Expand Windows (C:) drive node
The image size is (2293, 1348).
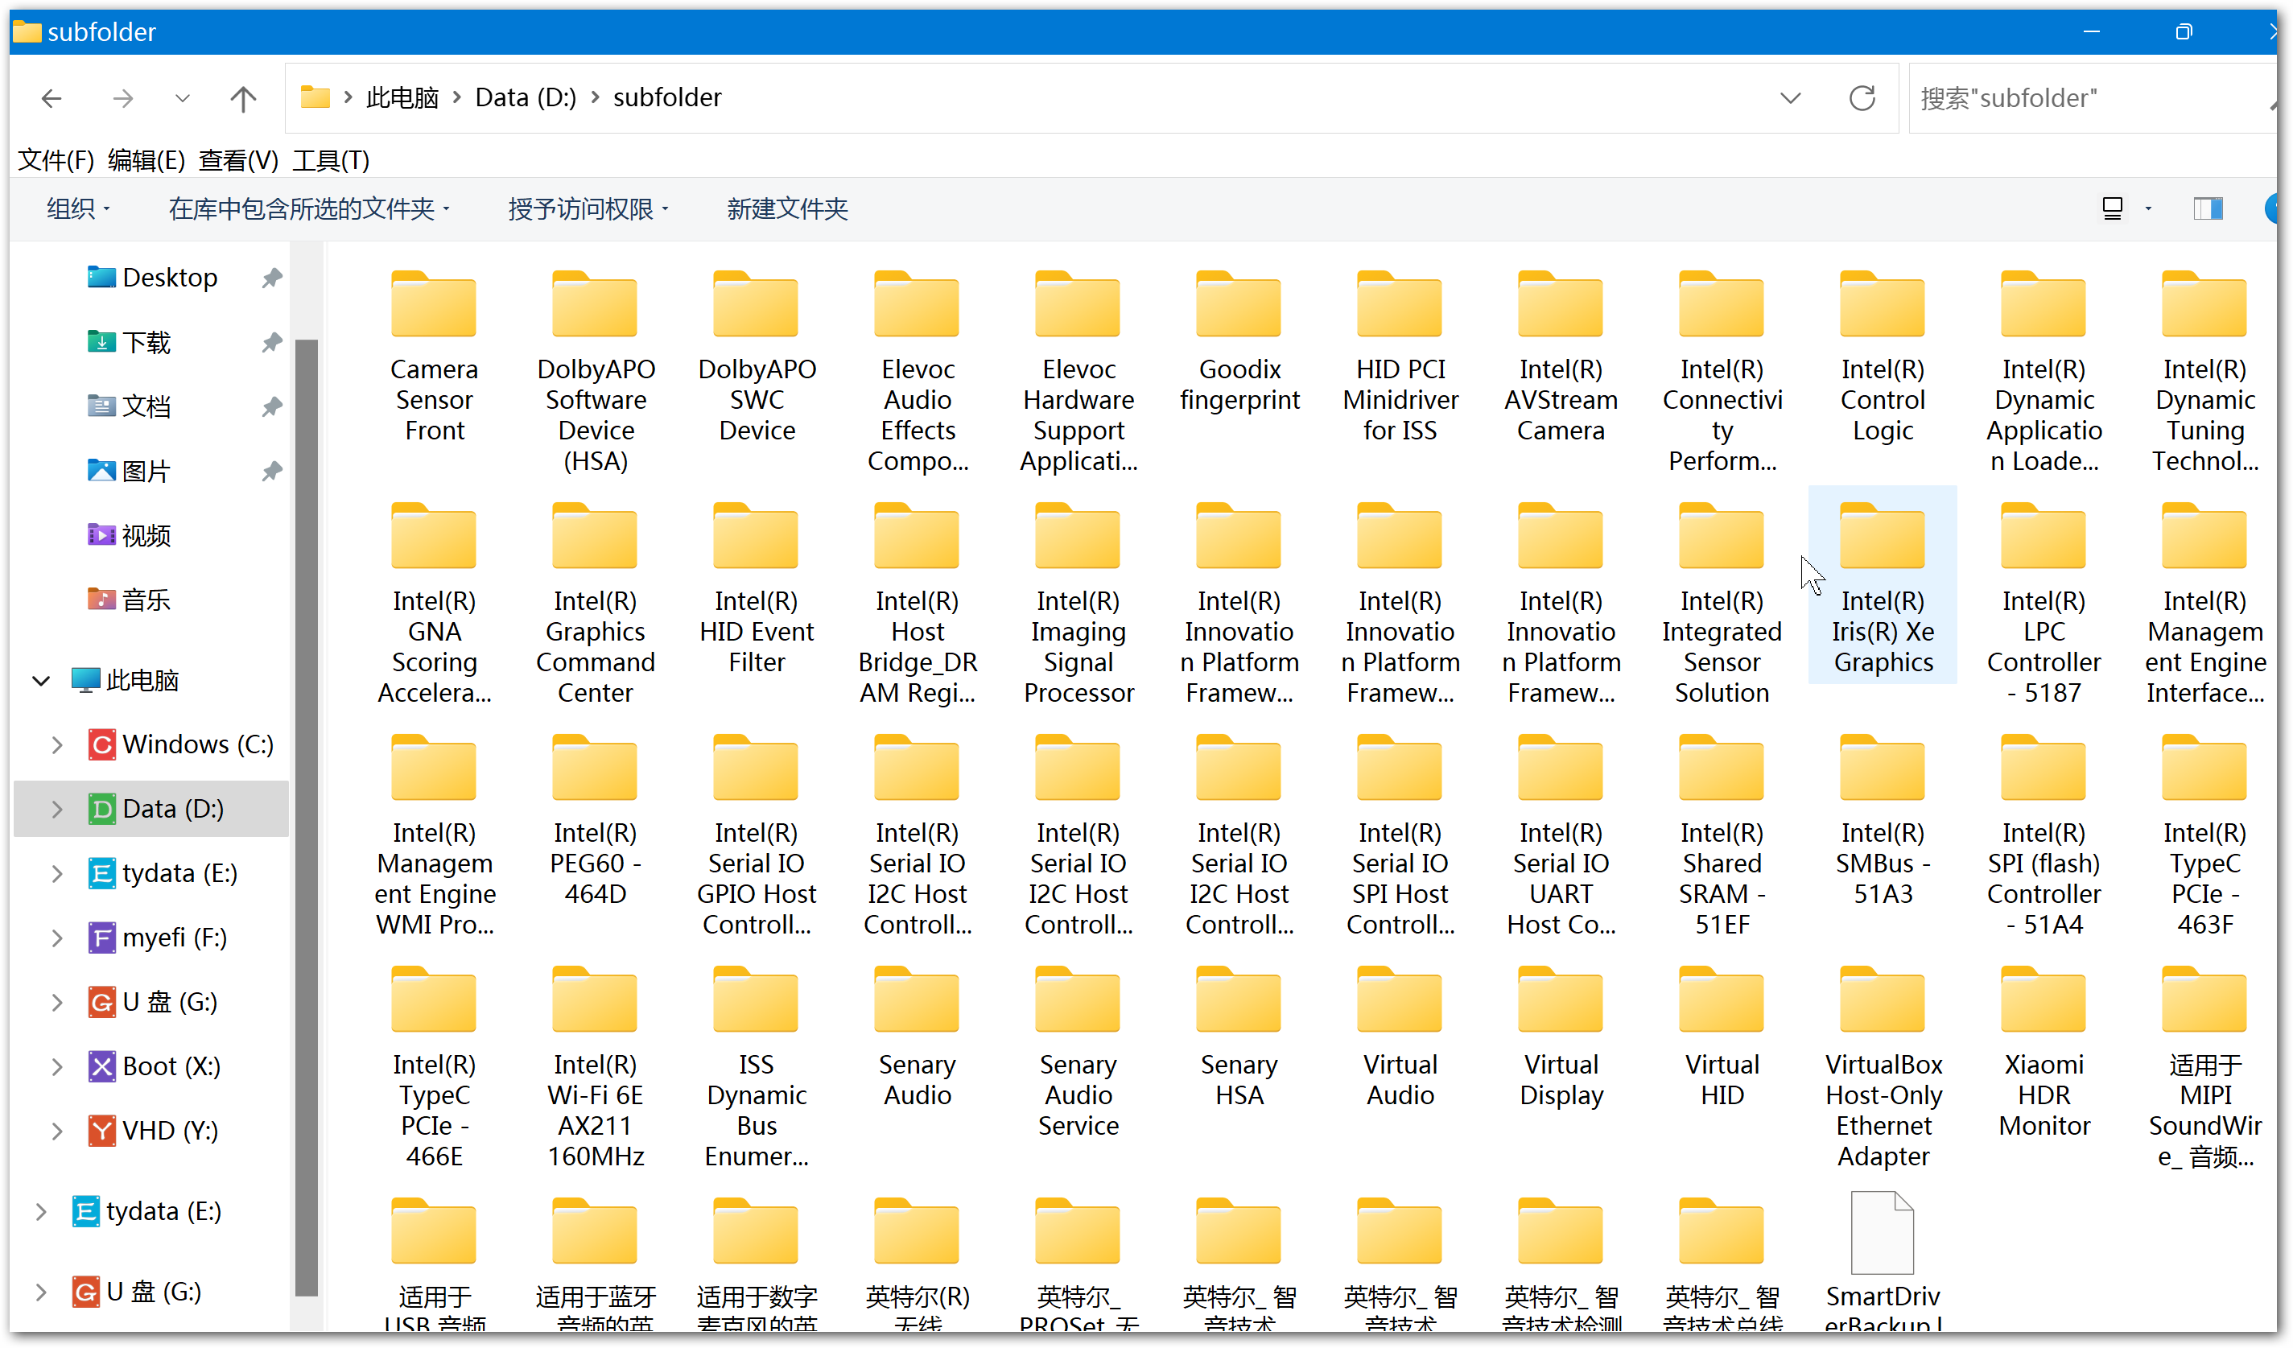tap(56, 745)
